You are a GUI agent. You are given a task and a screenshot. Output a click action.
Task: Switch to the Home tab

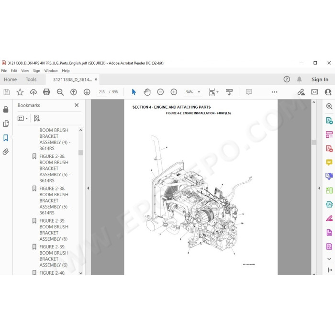click(10, 79)
